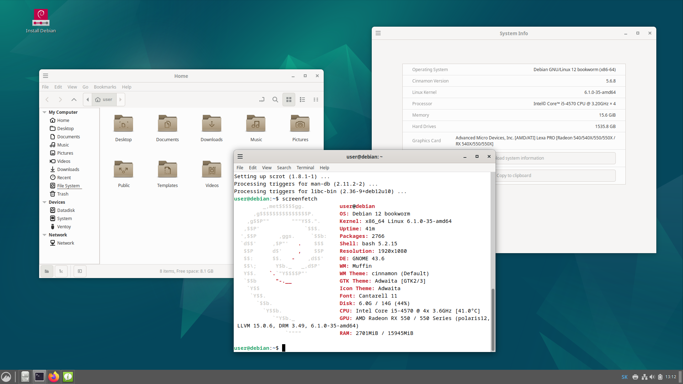Screen dimensions: 683x384
Task: Click the terminal command prompt line
Action: [x=362, y=348]
